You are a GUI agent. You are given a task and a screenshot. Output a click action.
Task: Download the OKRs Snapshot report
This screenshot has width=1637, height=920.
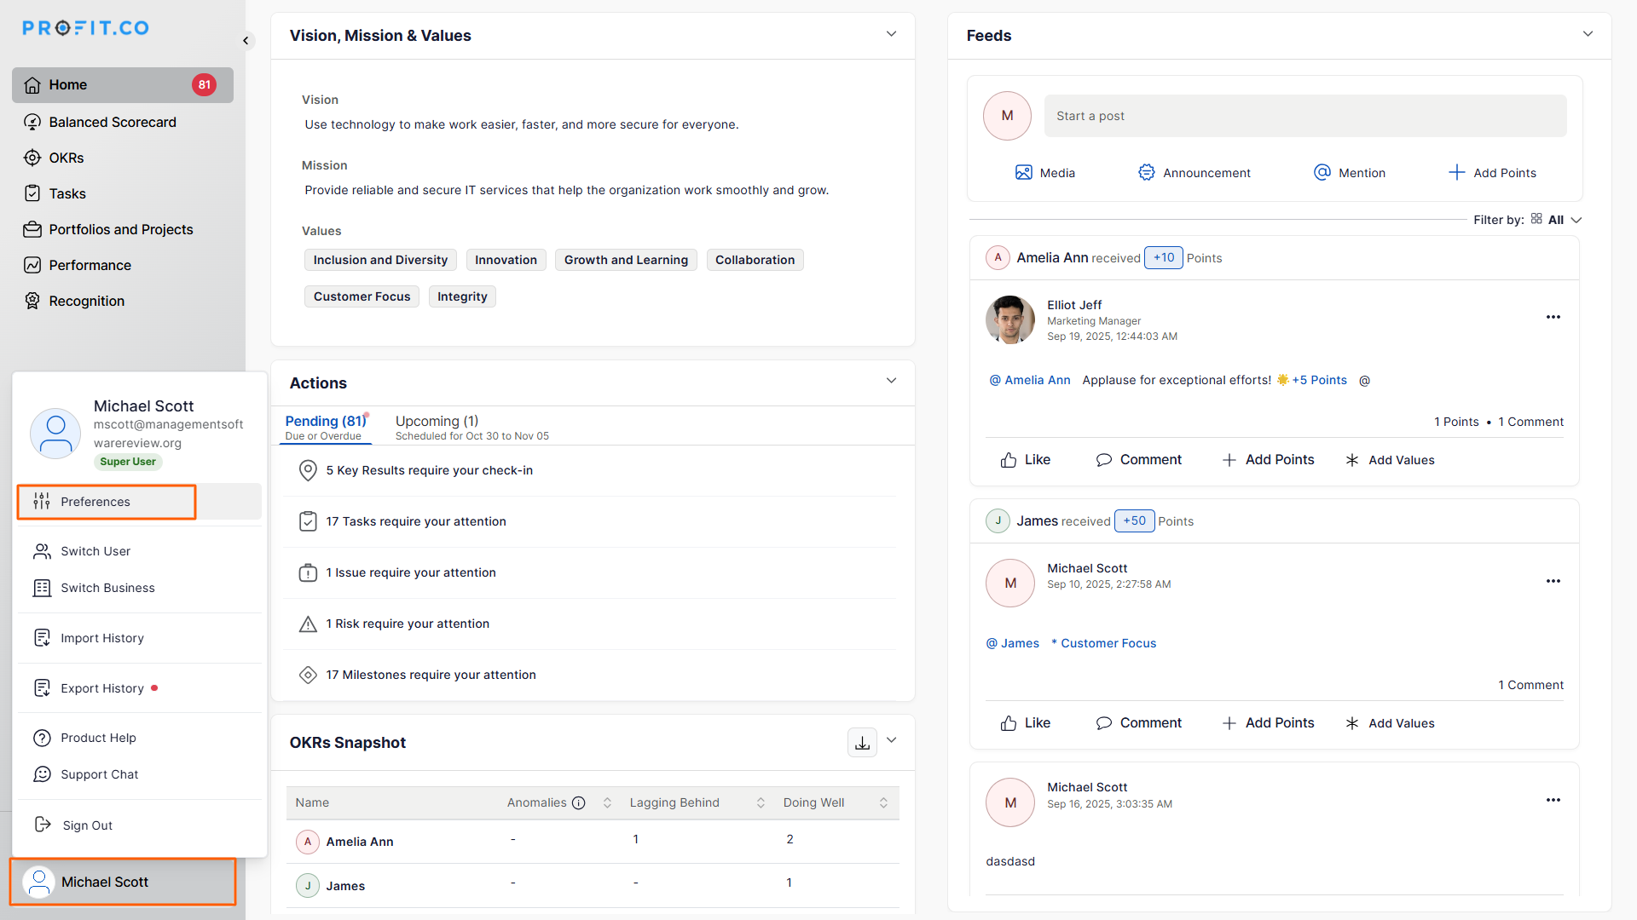coord(862,743)
